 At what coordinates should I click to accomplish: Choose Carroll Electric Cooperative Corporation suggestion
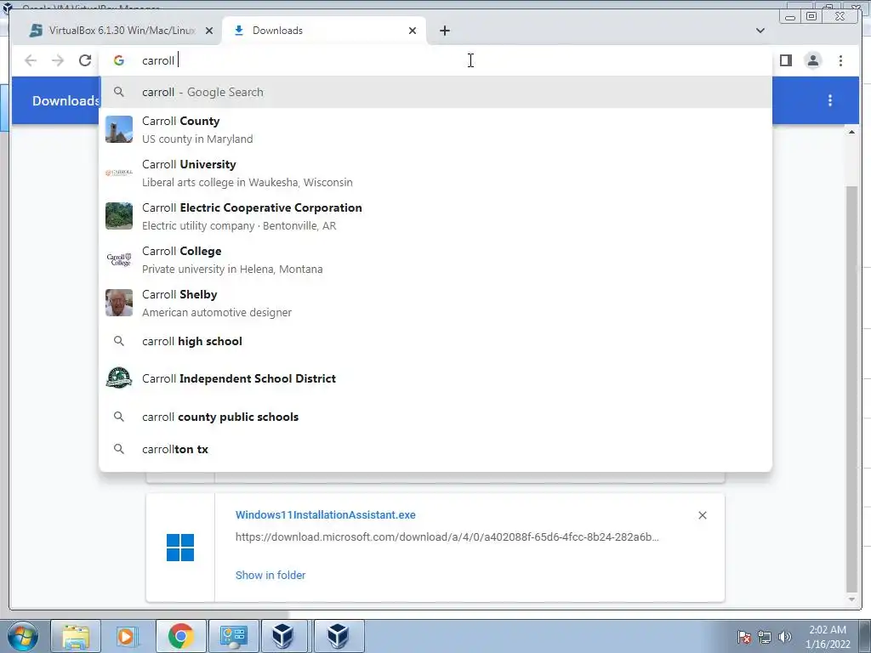click(435, 217)
